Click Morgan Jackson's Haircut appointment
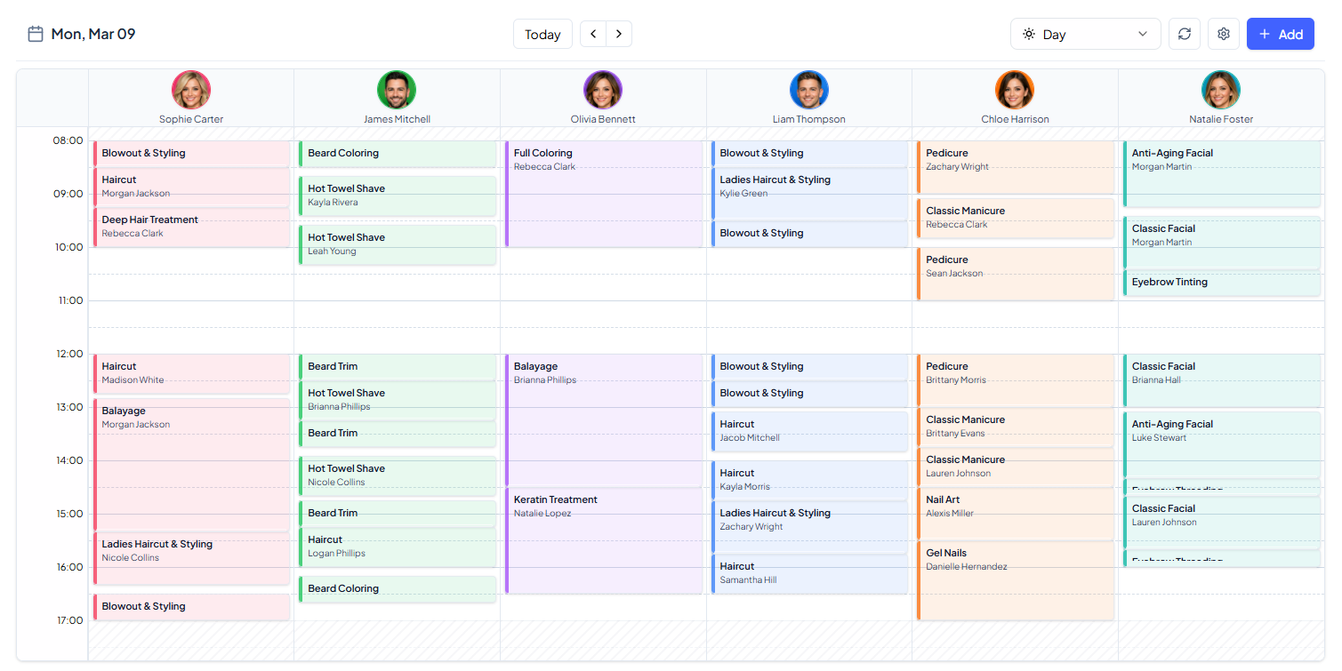 pyautogui.click(x=191, y=187)
